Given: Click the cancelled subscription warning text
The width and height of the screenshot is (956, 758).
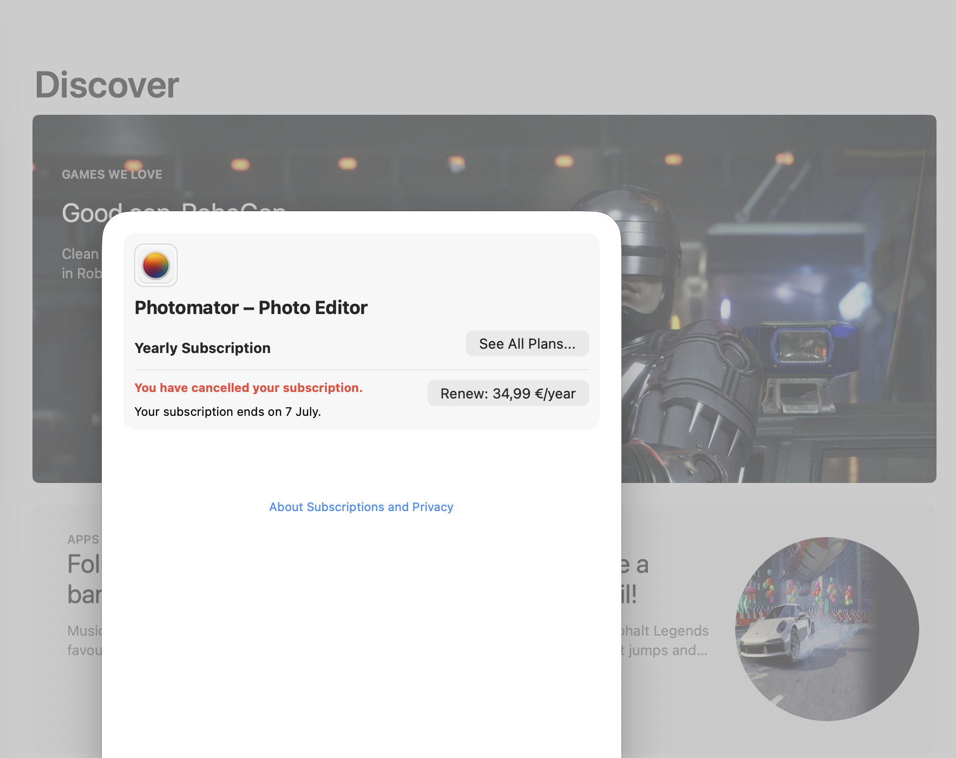Looking at the screenshot, I should click(x=248, y=388).
